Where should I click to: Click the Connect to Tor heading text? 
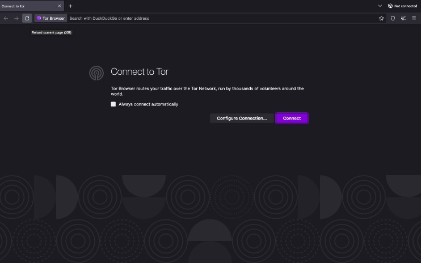(140, 72)
